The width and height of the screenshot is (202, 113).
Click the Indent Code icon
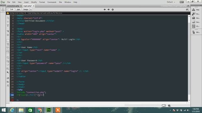point(8,78)
